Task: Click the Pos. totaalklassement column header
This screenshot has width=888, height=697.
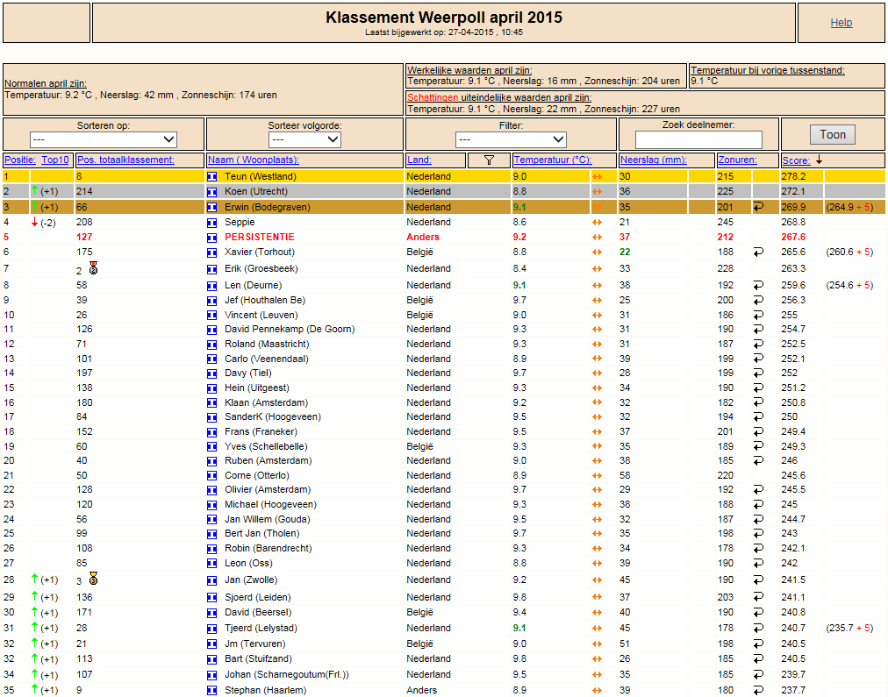Action: click(125, 160)
